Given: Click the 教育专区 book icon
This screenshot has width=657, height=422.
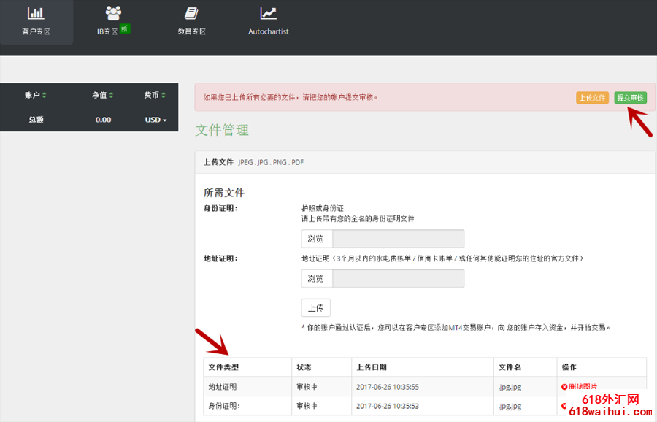Looking at the screenshot, I should [191, 13].
